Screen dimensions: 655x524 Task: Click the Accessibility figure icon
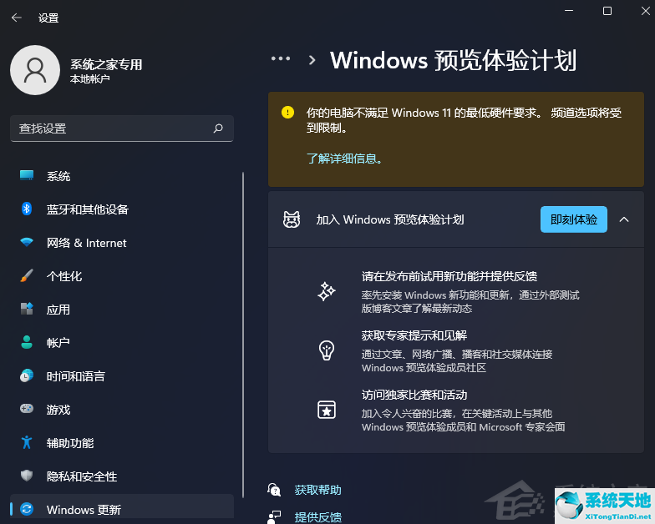pyautogui.click(x=27, y=442)
